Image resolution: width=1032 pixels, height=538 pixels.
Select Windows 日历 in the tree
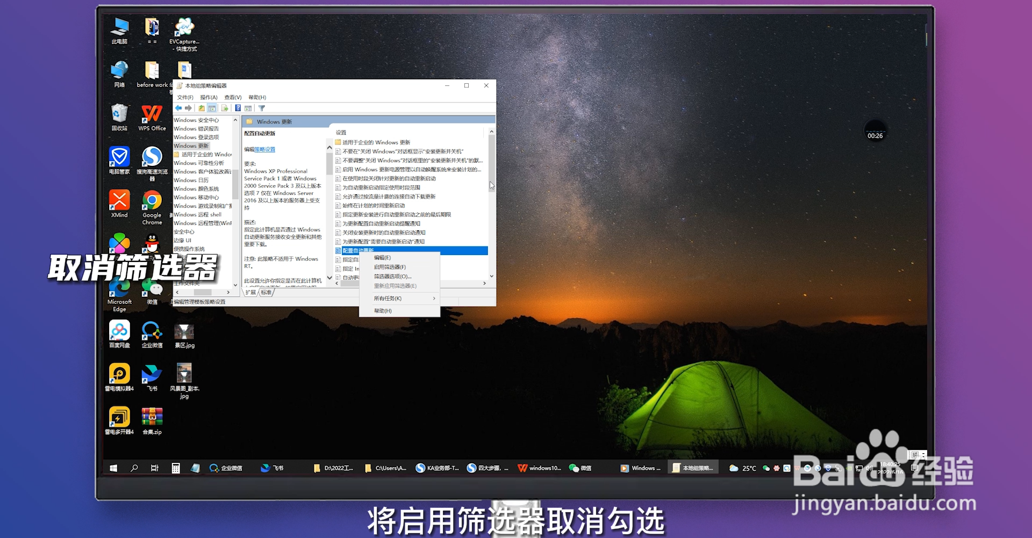(x=191, y=180)
